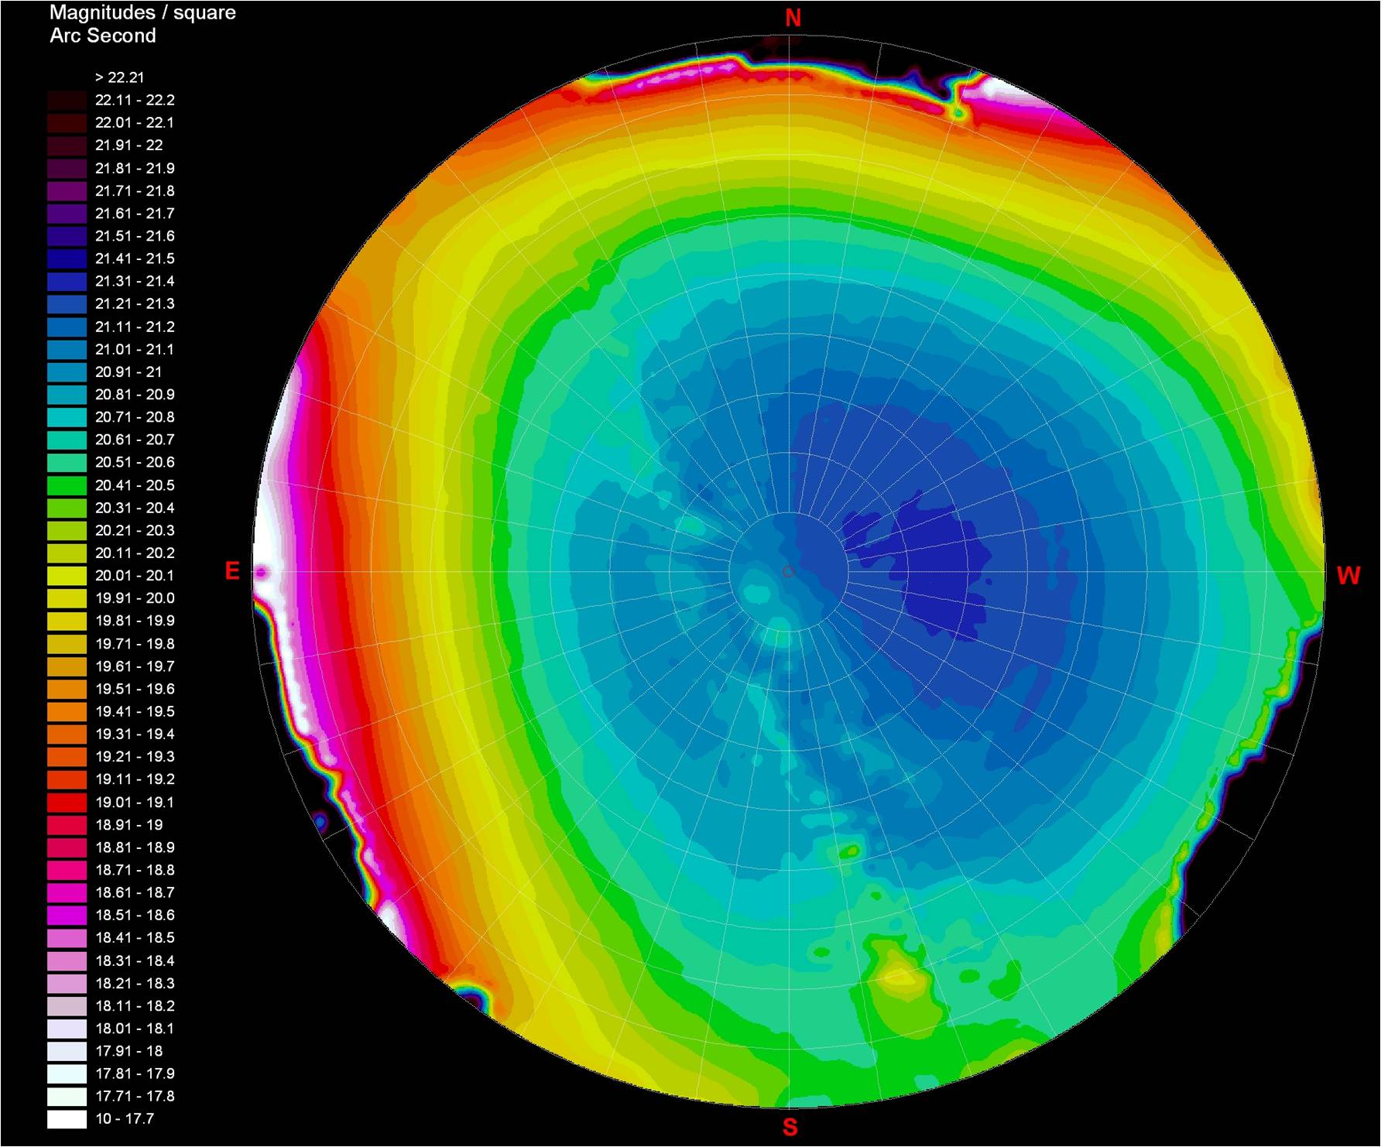The height and width of the screenshot is (1147, 1381).
Task: Click the zenith marker at map center
Action: [x=790, y=573]
